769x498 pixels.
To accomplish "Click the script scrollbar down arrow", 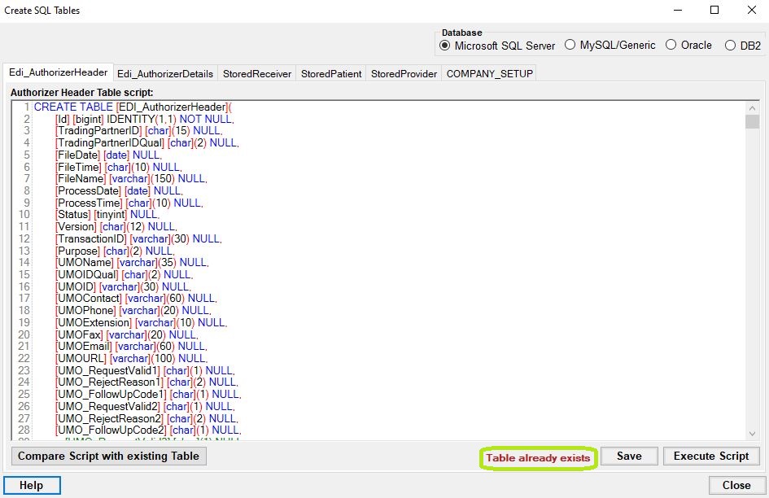I will click(752, 433).
